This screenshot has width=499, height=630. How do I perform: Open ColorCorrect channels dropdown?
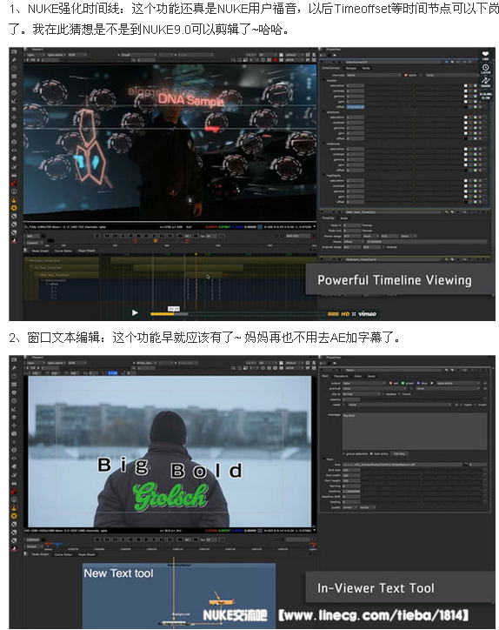[373, 75]
